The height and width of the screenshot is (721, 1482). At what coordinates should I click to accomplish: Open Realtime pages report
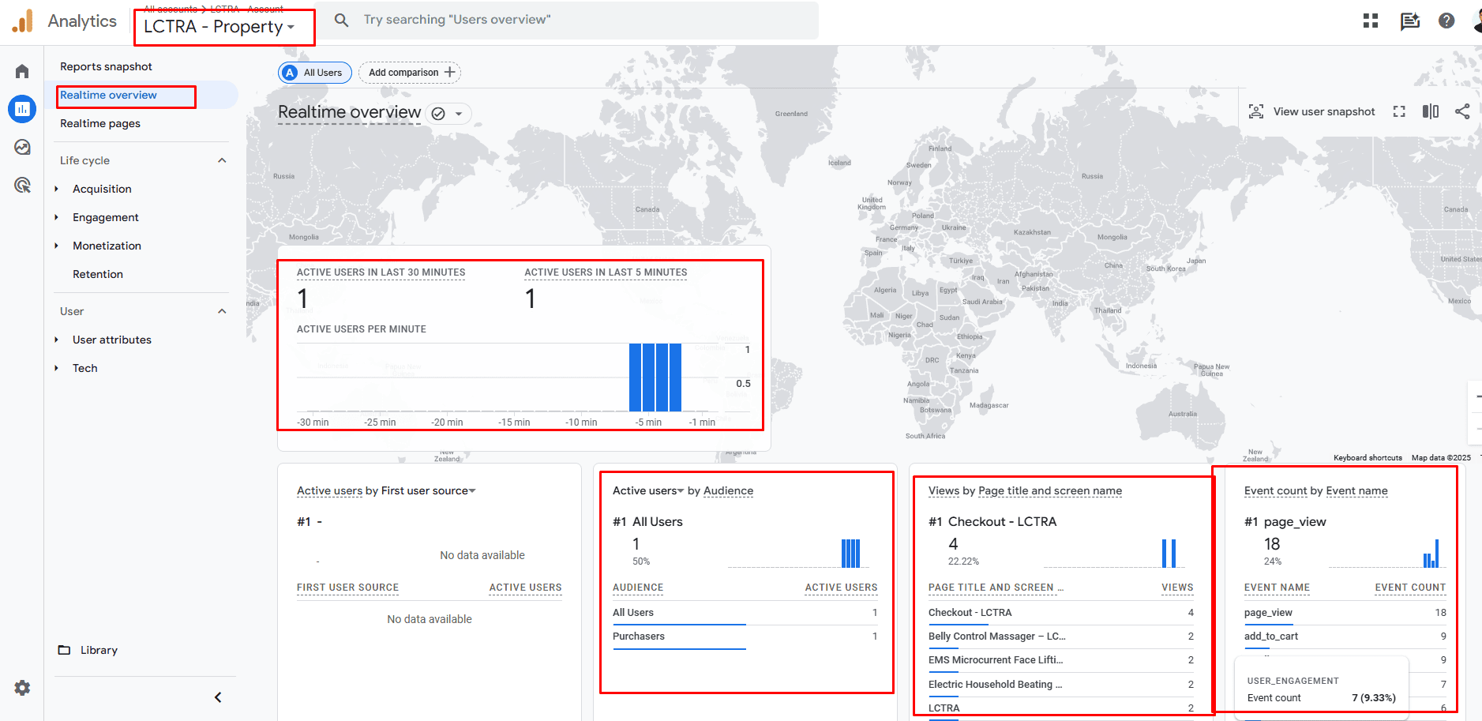pos(100,123)
